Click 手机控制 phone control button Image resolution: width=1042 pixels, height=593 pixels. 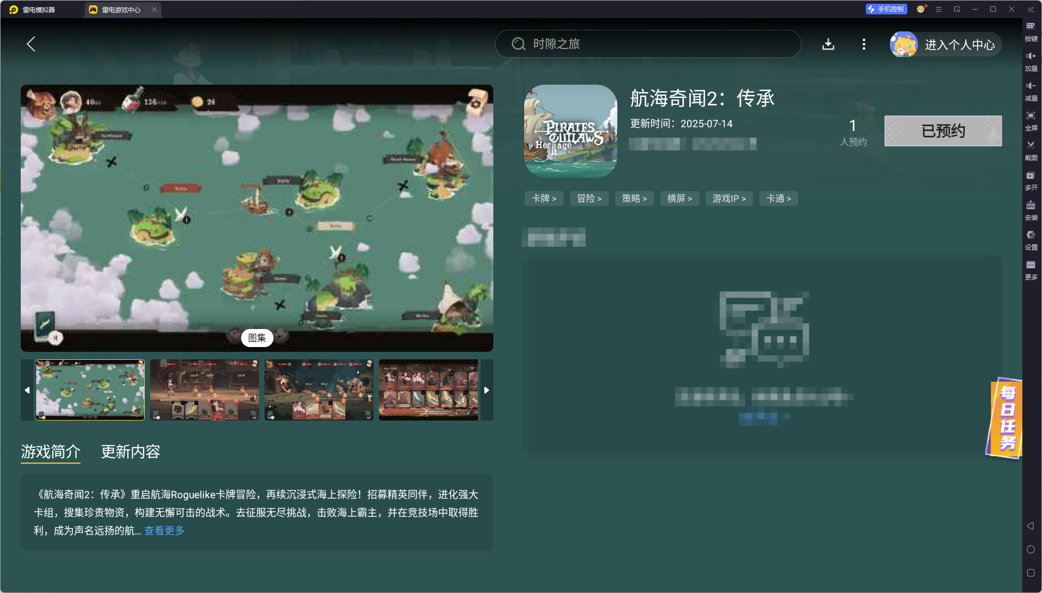(x=886, y=9)
